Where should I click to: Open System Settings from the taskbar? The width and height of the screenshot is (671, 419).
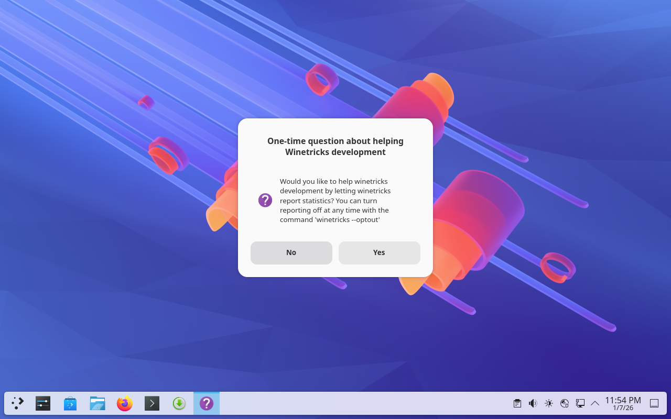point(43,403)
